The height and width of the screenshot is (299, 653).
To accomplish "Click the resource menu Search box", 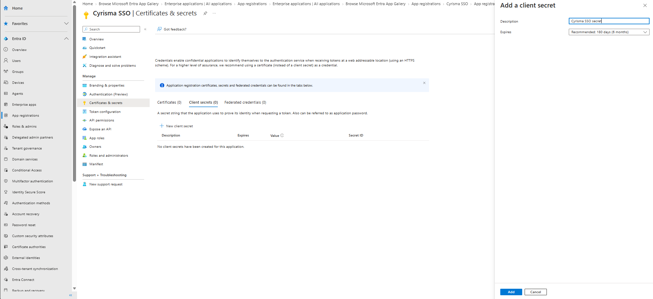I will click(x=111, y=29).
